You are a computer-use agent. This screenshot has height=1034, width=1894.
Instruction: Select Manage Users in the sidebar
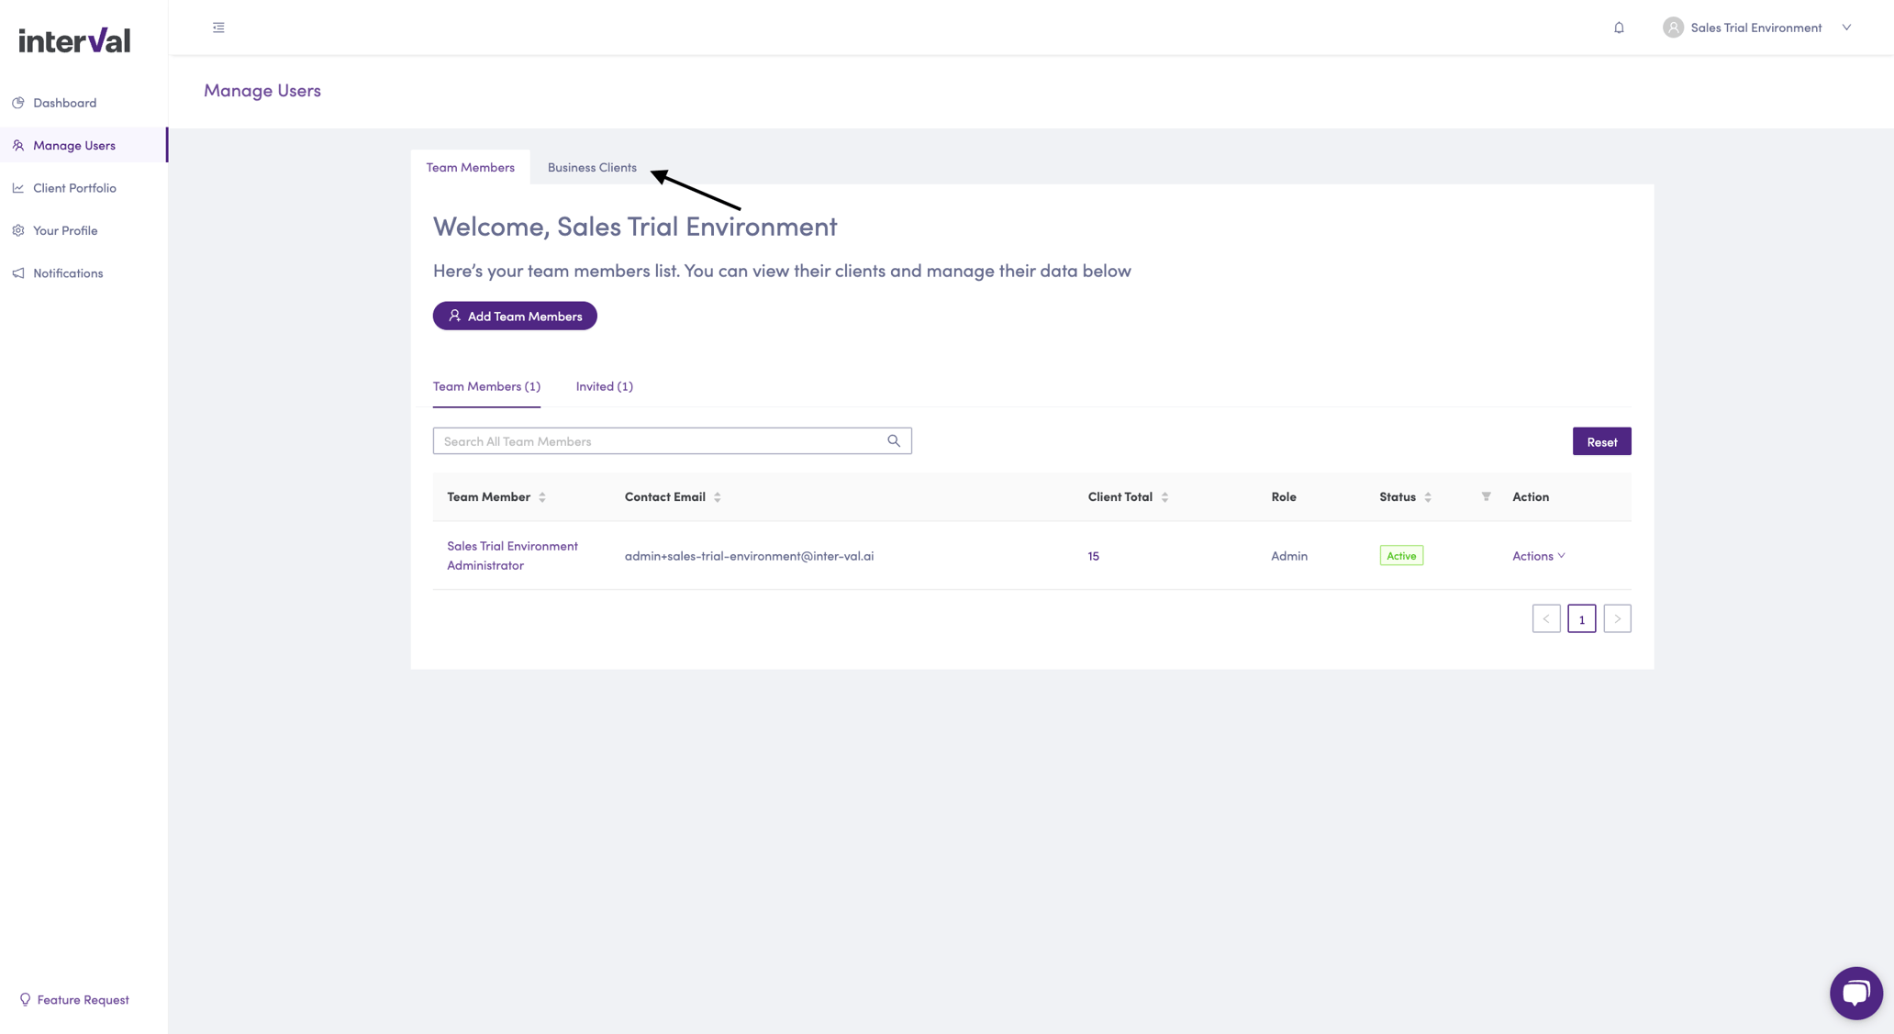click(73, 145)
